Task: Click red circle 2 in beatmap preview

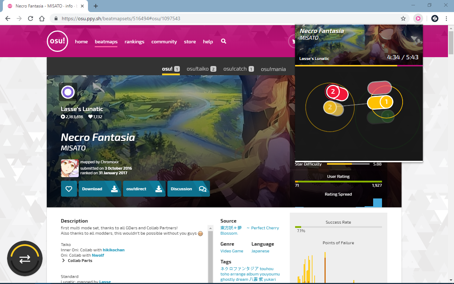Action: click(333, 92)
